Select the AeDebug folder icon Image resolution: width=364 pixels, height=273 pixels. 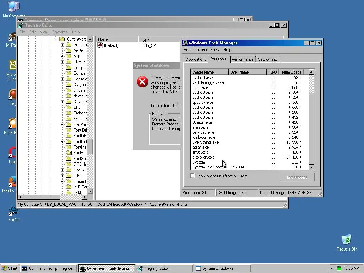(x=69, y=50)
